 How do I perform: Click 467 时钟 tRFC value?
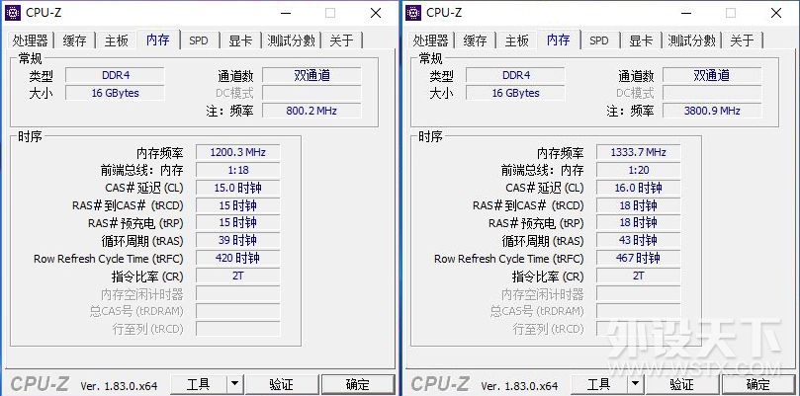click(638, 259)
